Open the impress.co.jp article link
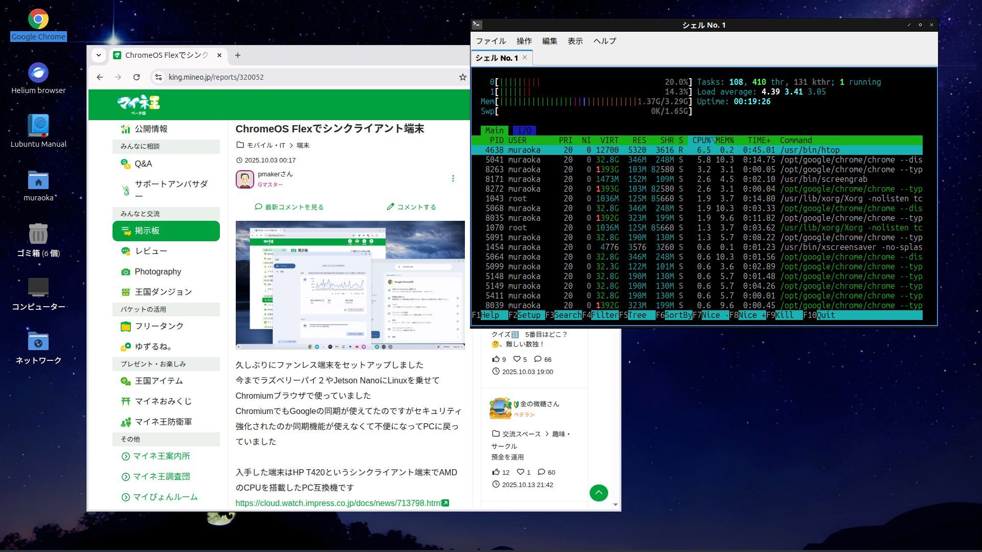This screenshot has height=552, width=982. [338, 503]
